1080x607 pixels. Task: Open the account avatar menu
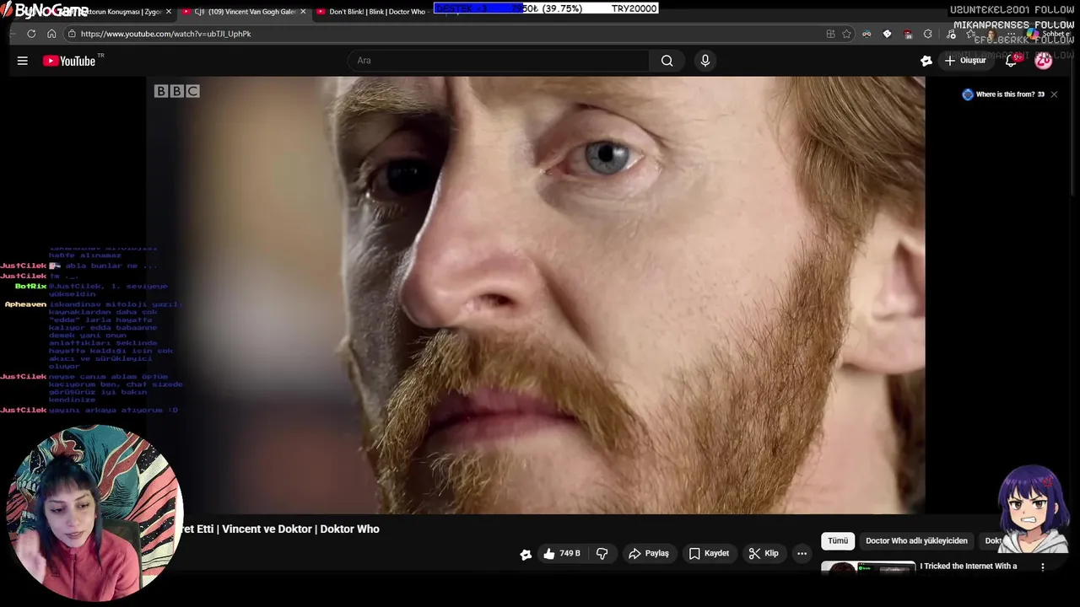pos(1044,61)
